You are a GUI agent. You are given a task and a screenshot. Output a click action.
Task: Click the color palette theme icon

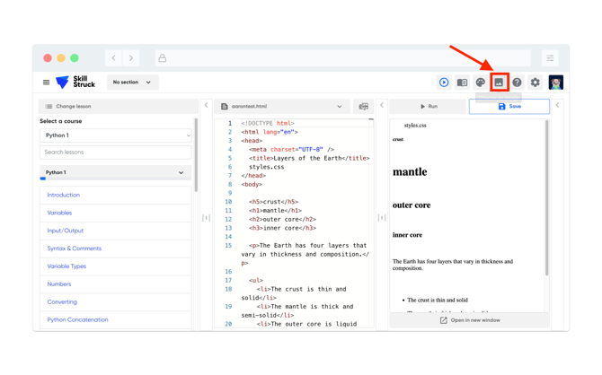[x=481, y=83]
